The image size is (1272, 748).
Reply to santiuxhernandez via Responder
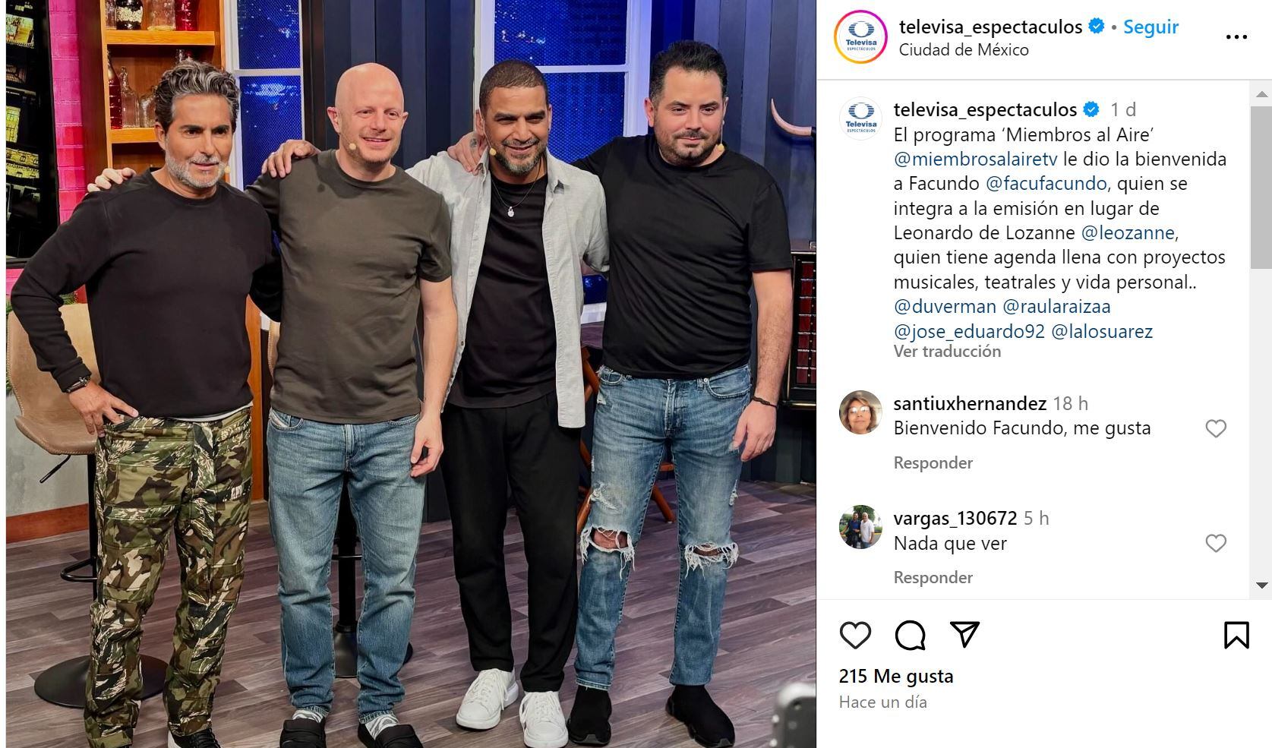click(933, 462)
